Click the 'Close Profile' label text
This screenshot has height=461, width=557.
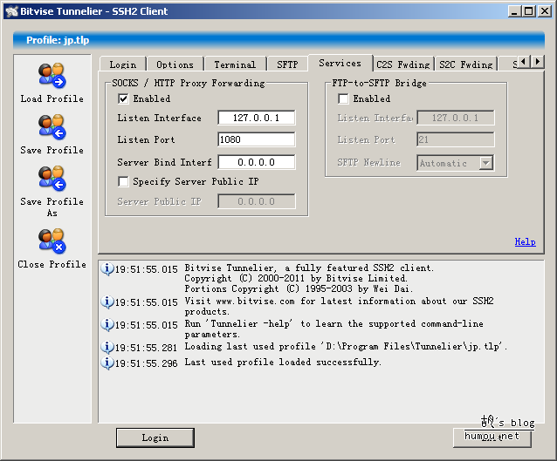coord(52,264)
